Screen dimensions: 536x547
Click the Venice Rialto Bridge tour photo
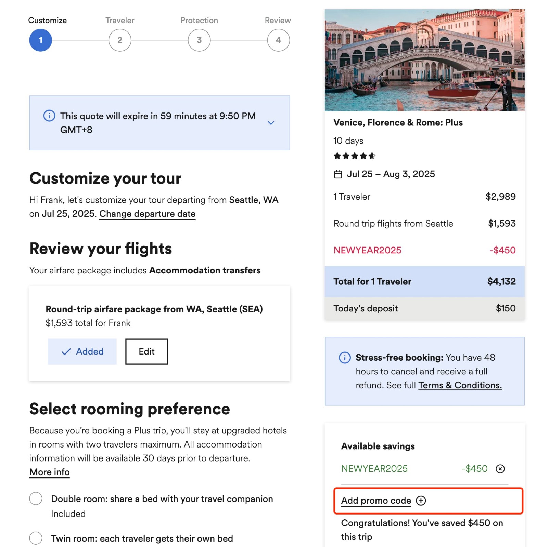pyautogui.click(x=424, y=60)
